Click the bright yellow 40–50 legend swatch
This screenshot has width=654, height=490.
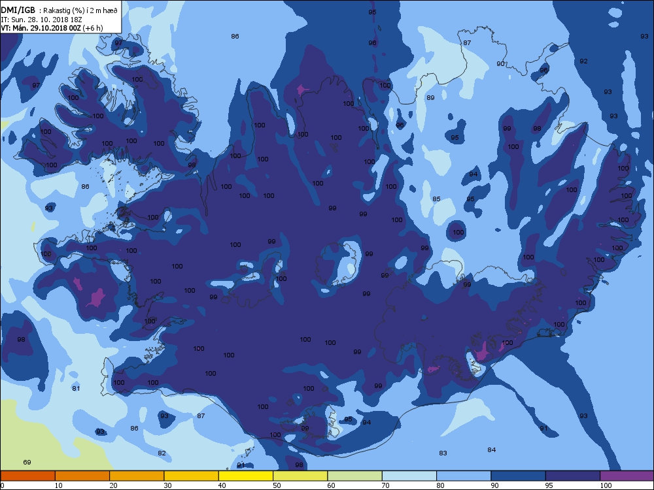246,476
